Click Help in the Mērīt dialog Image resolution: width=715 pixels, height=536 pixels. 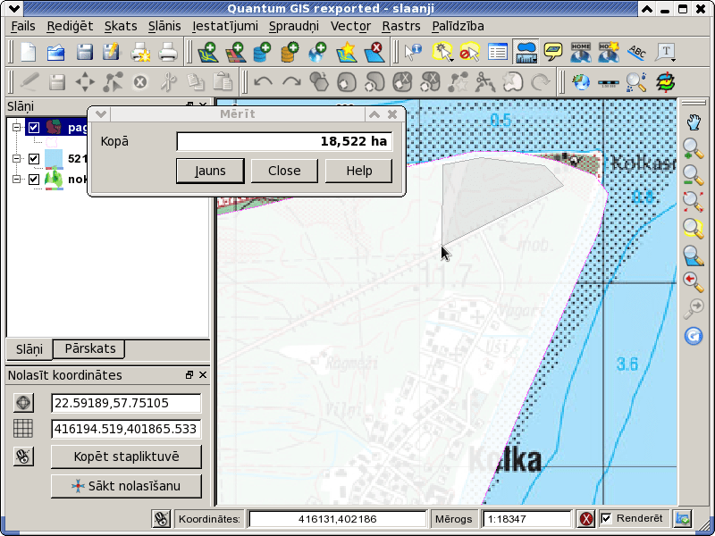tap(359, 171)
